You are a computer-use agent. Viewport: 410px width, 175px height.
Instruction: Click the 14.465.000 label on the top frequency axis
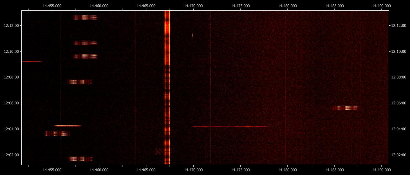pyautogui.click(x=146, y=6)
